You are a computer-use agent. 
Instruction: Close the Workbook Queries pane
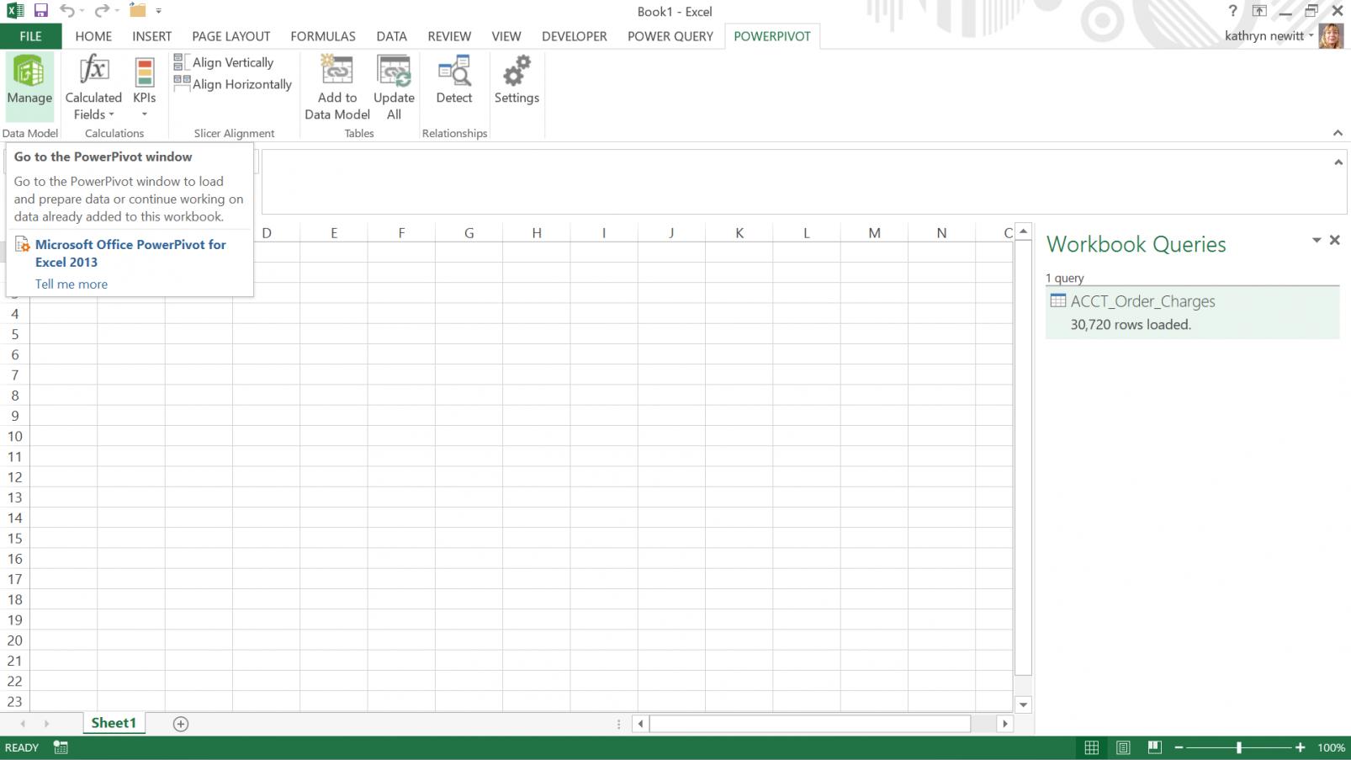coord(1335,241)
